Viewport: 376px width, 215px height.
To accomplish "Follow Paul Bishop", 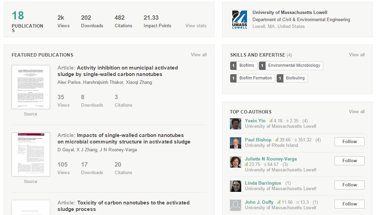I will point(350,142).
